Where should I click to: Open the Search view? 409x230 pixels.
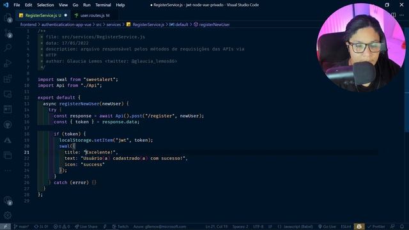[8, 48]
